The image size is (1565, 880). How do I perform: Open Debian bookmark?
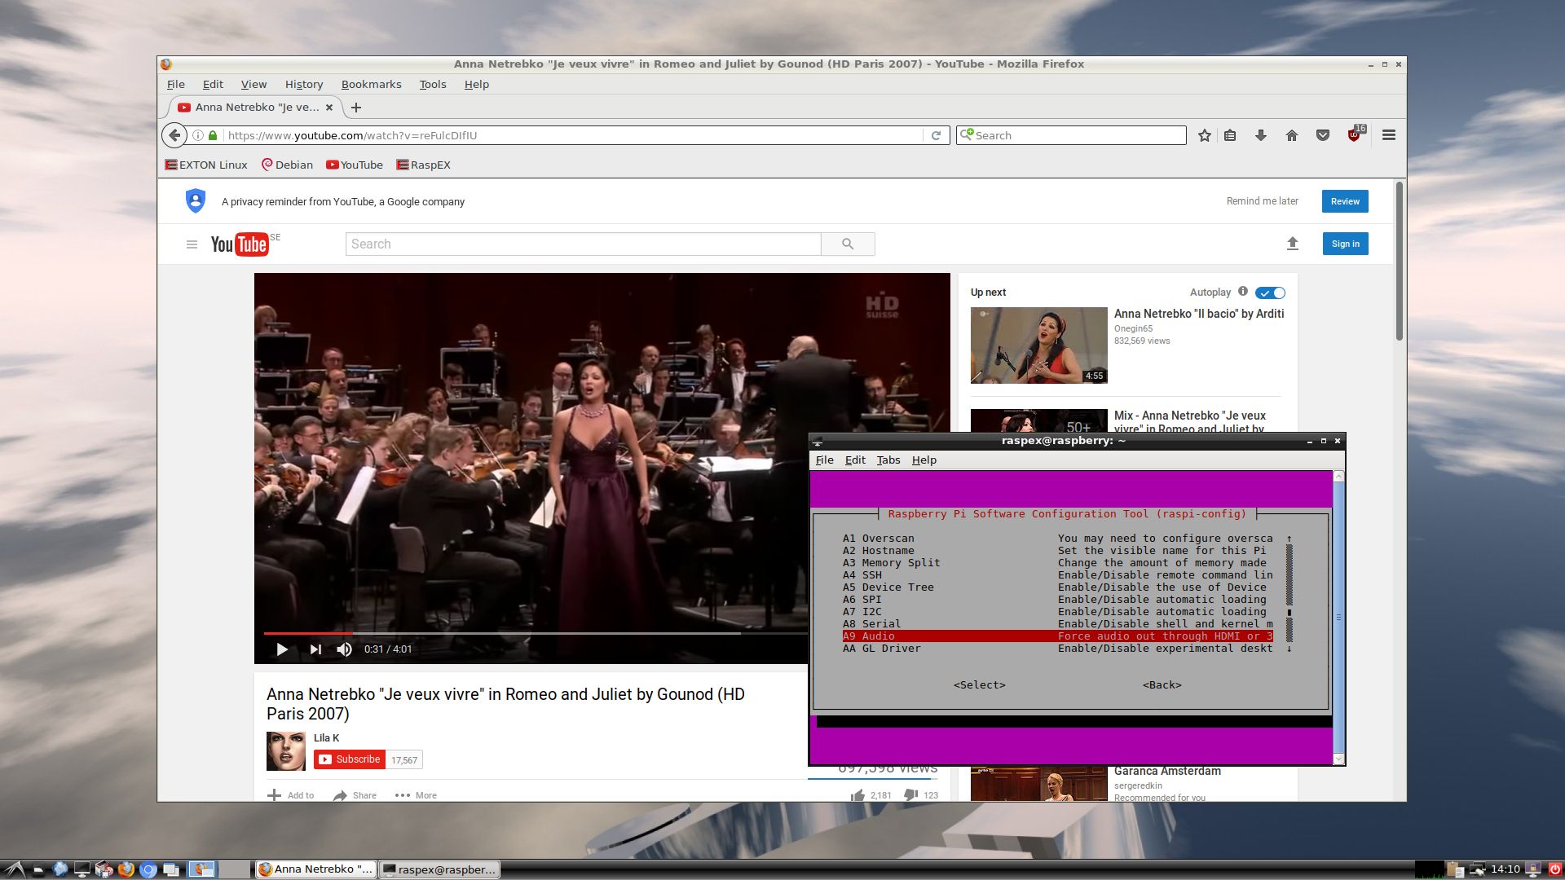287,165
